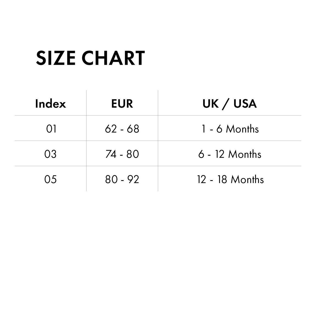Select the "Index" column header

tap(51, 104)
